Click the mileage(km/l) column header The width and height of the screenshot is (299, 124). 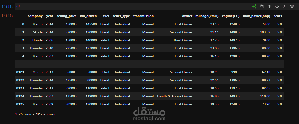207,16
